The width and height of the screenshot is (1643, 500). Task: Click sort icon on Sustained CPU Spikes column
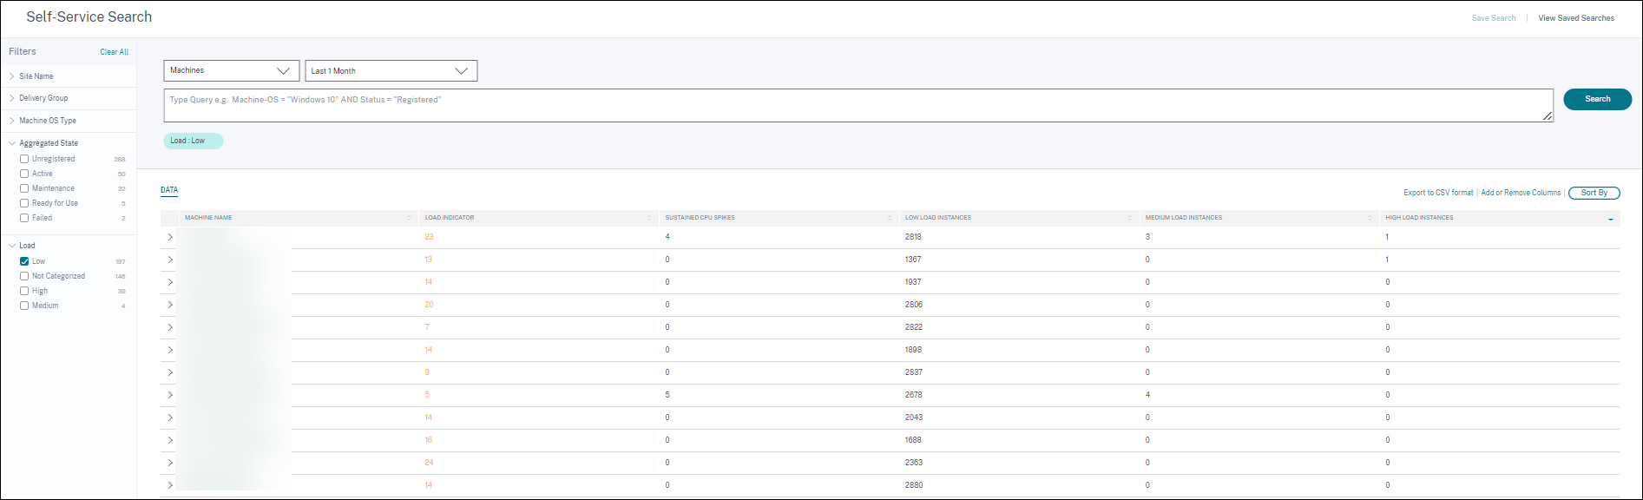[x=890, y=218]
